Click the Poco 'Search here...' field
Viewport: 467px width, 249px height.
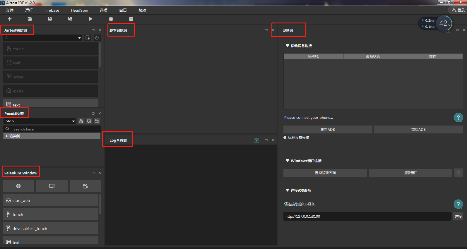(x=52, y=129)
